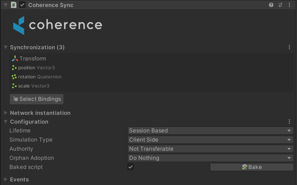Open the component presets icon
The image size is (297, 185).
pos(280,5)
